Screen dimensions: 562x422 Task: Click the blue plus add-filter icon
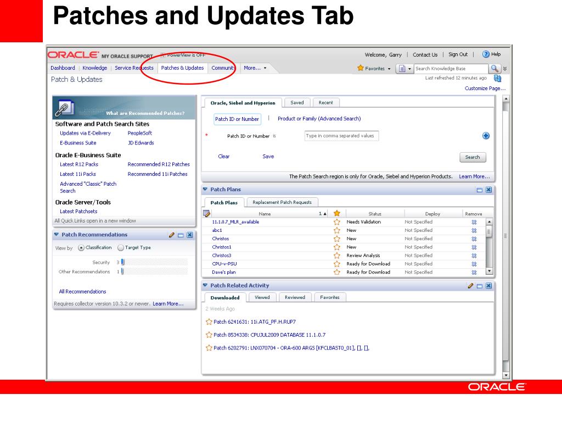pos(486,136)
